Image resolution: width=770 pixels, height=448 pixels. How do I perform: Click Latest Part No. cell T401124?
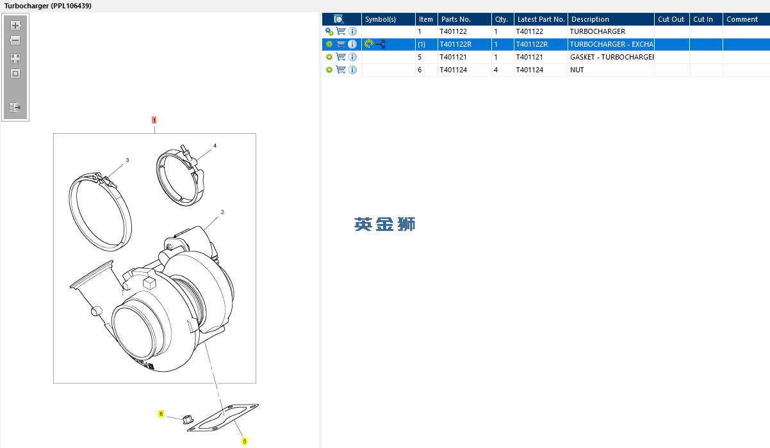pyautogui.click(x=541, y=70)
